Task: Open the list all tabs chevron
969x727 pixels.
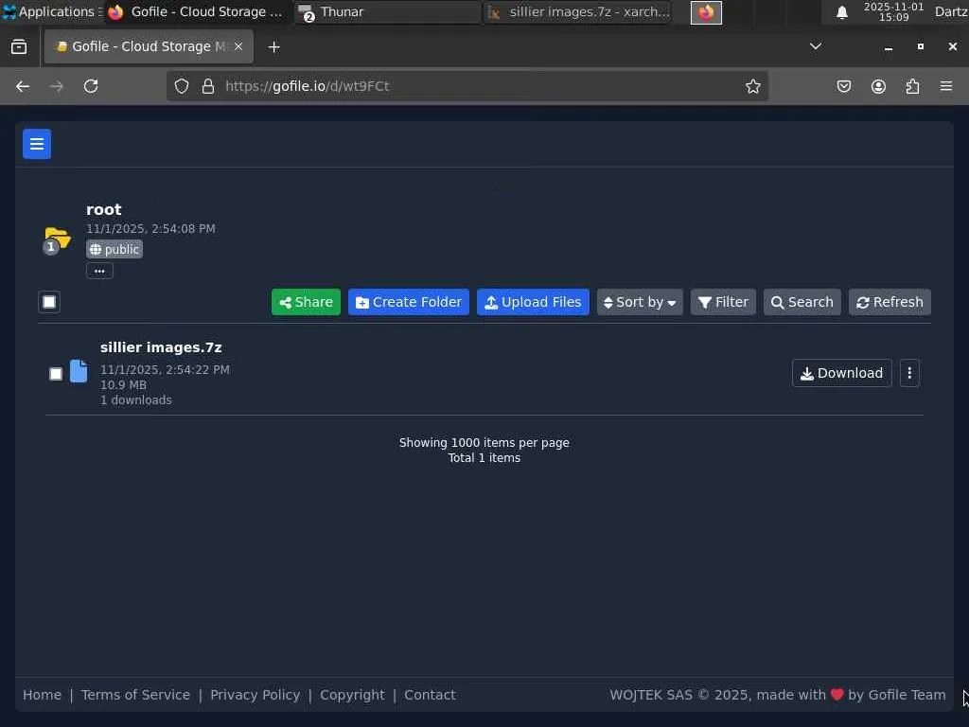Action: pyautogui.click(x=816, y=46)
